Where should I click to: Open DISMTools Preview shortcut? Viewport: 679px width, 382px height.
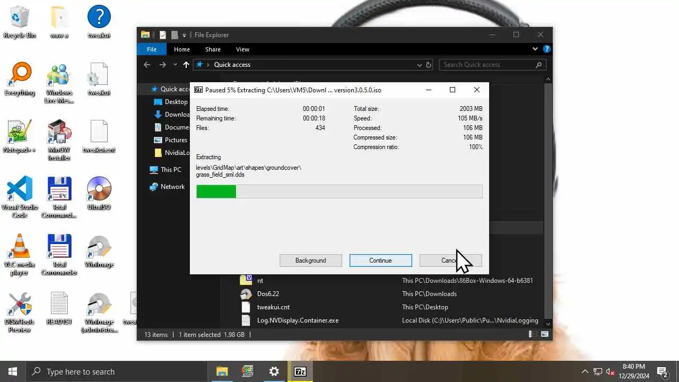click(20, 312)
